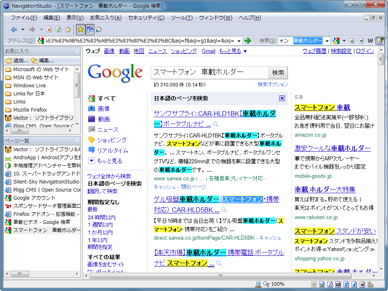Viewport: 388px width, 291px height.
Task: Toggle ActiveX icon in status bar
Action: pyautogui.click(x=363, y=284)
